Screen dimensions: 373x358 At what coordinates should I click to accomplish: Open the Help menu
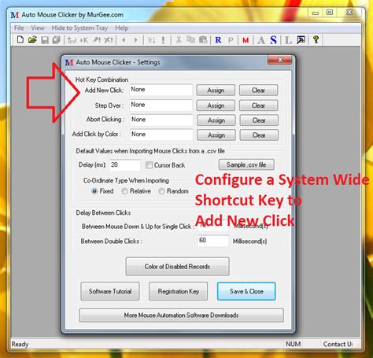(122, 28)
